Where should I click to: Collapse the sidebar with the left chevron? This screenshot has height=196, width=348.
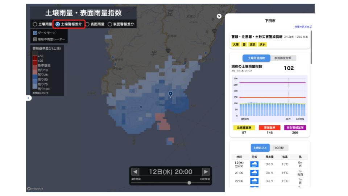click(29, 98)
